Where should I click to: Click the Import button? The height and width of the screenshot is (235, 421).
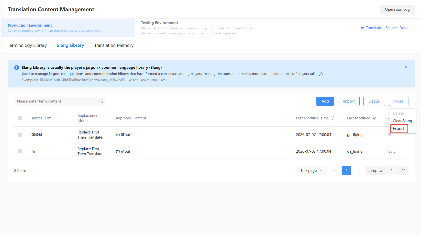point(349,101)
